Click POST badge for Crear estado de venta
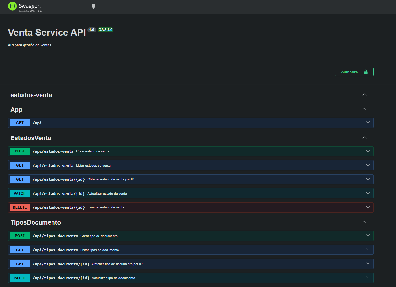 point(20,151)
